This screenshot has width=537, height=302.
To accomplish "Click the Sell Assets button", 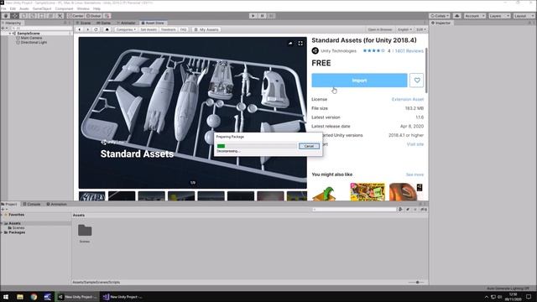I will tap(149, 30).
